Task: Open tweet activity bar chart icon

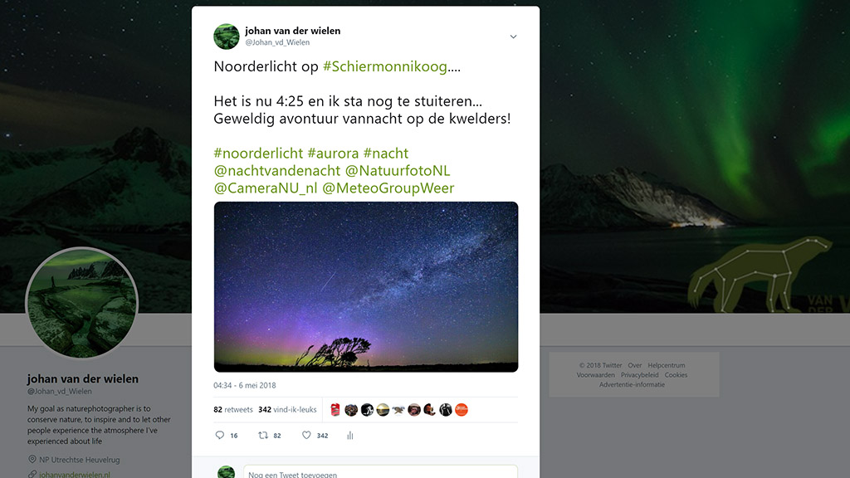Action: [350, 435]
